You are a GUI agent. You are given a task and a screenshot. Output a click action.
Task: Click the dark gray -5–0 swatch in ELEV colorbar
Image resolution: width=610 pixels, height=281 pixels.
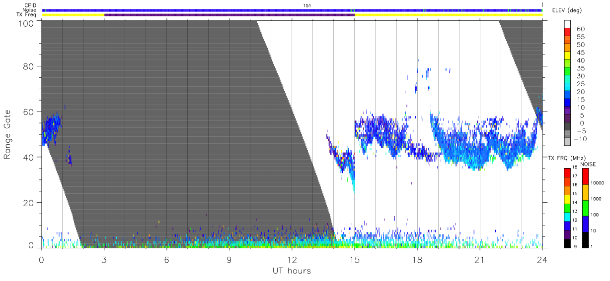click(x=567, y=127)
